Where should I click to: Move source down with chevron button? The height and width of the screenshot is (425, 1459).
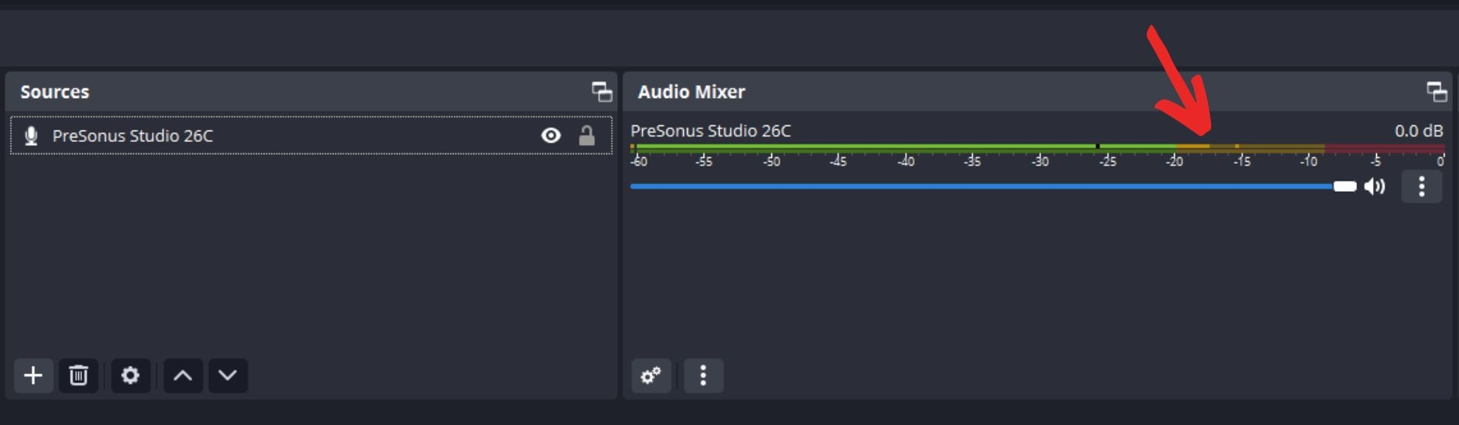(x=228, y=376)
